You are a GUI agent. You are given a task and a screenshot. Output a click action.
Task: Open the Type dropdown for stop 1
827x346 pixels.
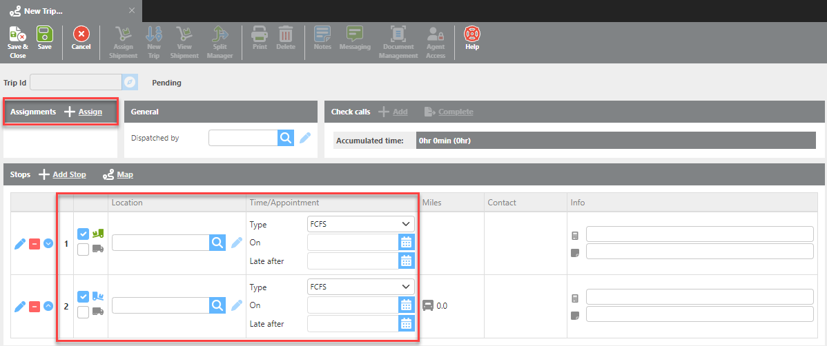pos(360,224)
